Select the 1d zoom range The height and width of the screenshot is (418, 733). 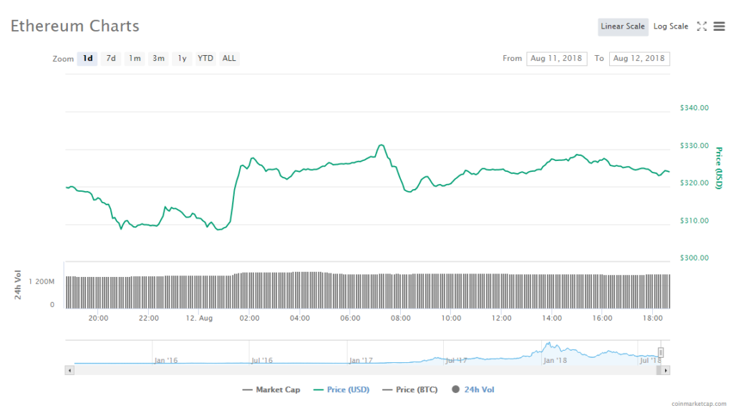(87, 59)
